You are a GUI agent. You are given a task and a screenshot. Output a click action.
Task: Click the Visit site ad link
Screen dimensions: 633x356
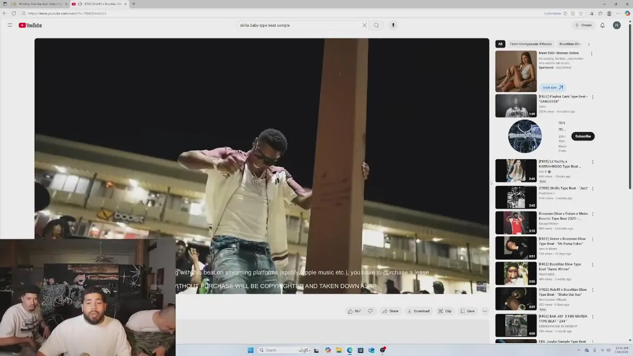[552, 88]
